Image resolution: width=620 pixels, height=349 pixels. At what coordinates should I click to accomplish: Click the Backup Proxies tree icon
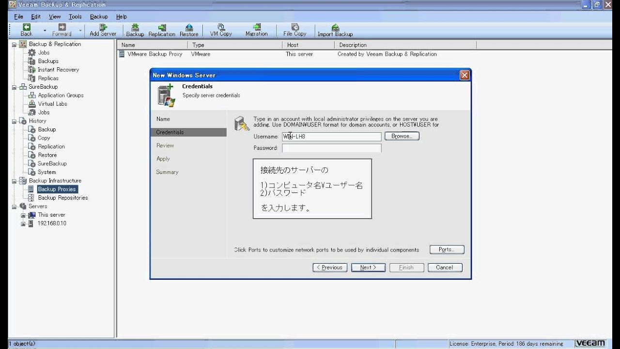31,190
